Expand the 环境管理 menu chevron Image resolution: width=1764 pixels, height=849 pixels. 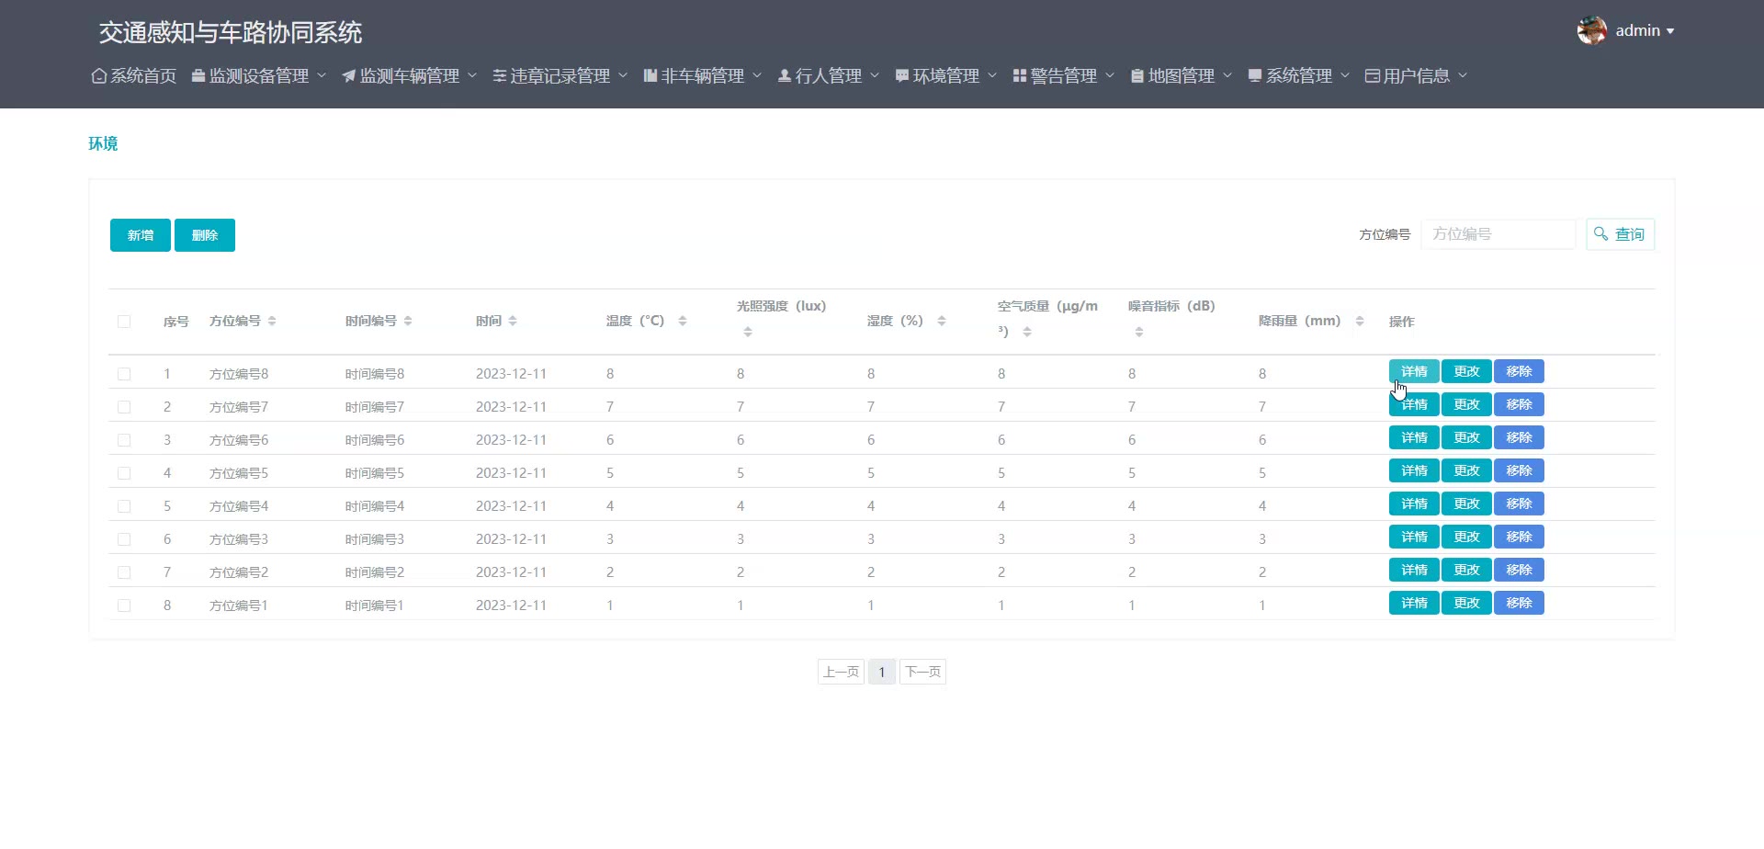pyautogui.click(x=992, y=75)
